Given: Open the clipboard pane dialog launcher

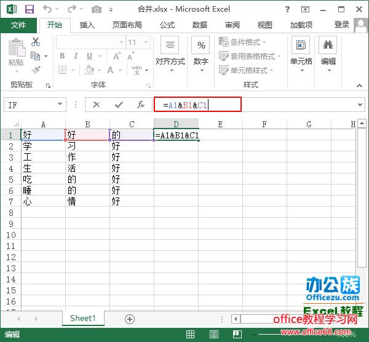Looking at the screenshot, I should pos(48,85).
